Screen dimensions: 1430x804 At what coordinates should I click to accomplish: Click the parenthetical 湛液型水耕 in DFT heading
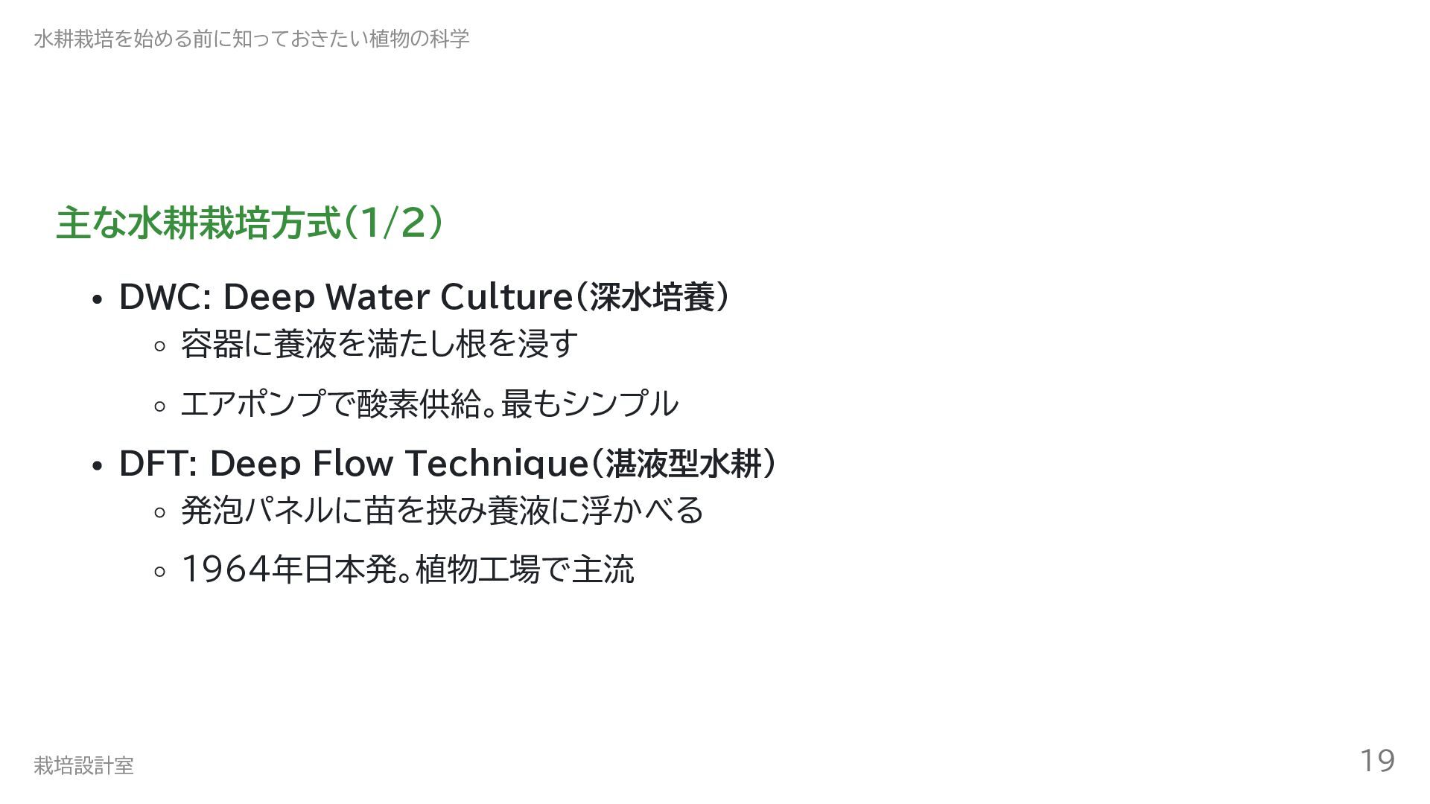pyautogui.click(x=684, y=464)
